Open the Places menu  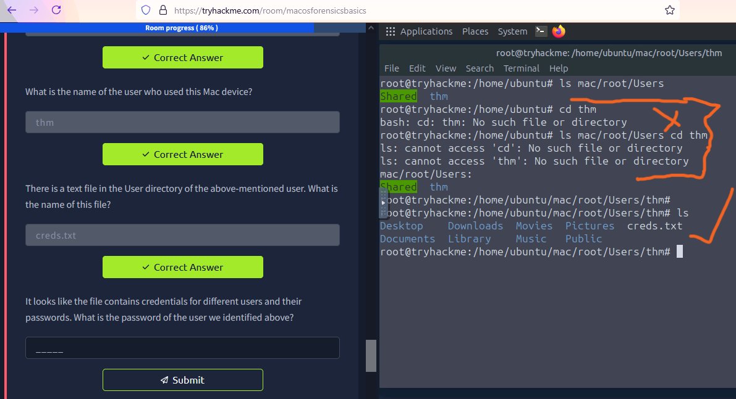pos(475,31)
